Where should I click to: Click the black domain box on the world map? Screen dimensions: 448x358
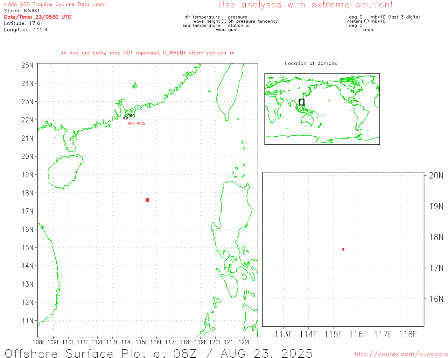coord(301,102)
